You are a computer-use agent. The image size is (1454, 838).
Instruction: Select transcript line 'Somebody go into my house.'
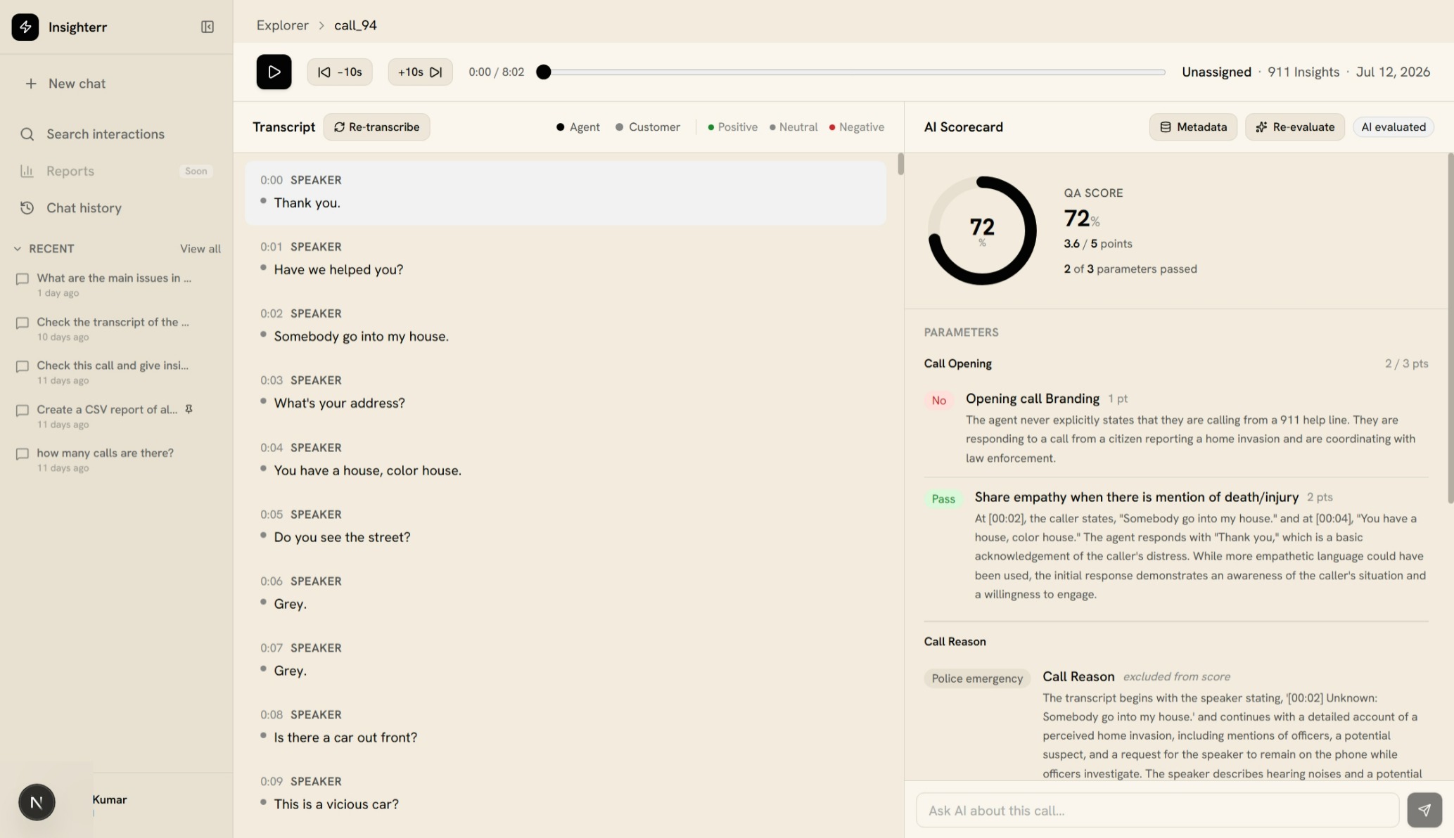point(566,326)
